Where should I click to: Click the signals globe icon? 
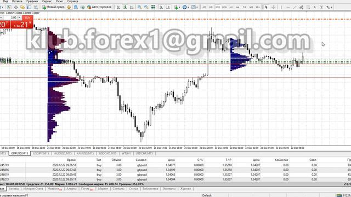tap(82, 7)
